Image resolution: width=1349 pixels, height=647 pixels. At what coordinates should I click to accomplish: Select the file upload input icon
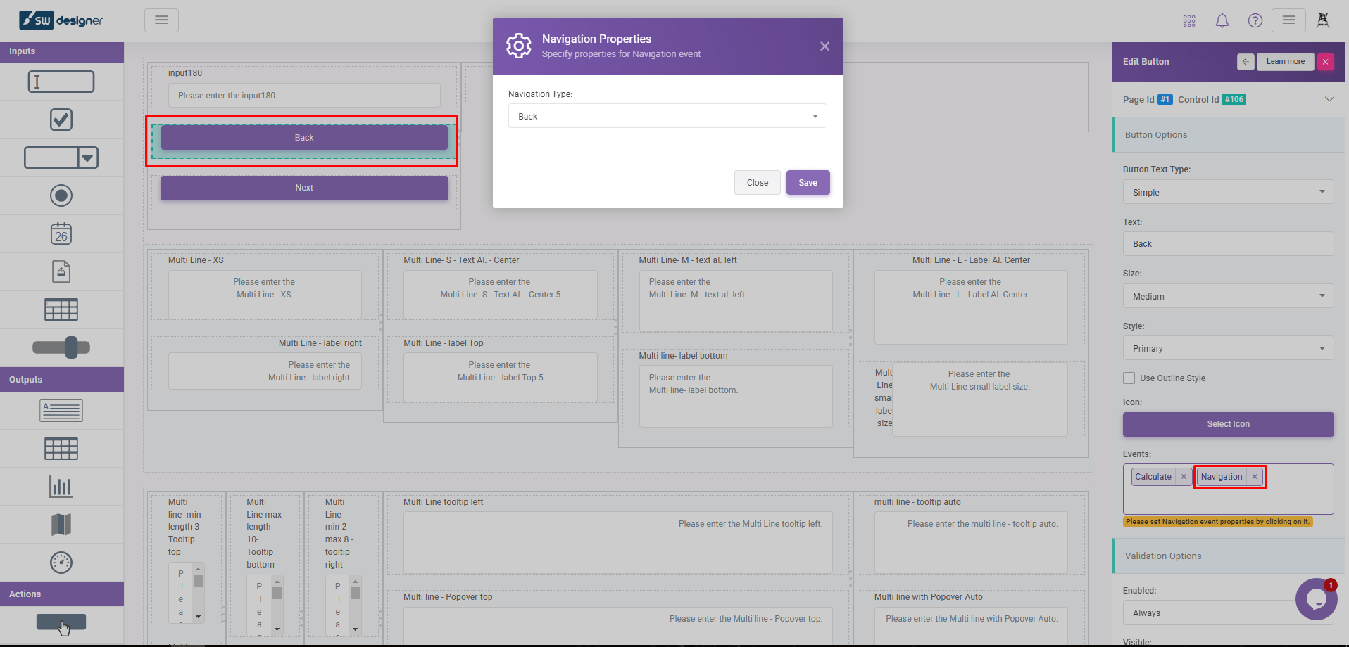pos(61,271)
